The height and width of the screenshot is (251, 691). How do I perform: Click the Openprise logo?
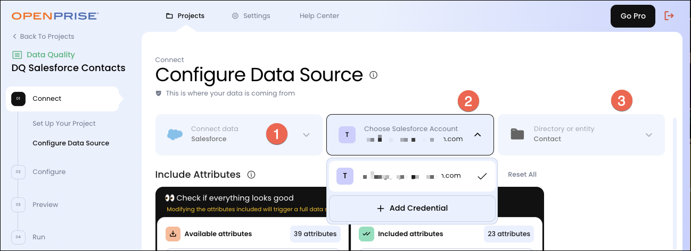click(x=55, y=16)
